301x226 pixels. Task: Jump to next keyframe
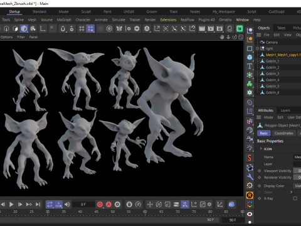(29, 204)
